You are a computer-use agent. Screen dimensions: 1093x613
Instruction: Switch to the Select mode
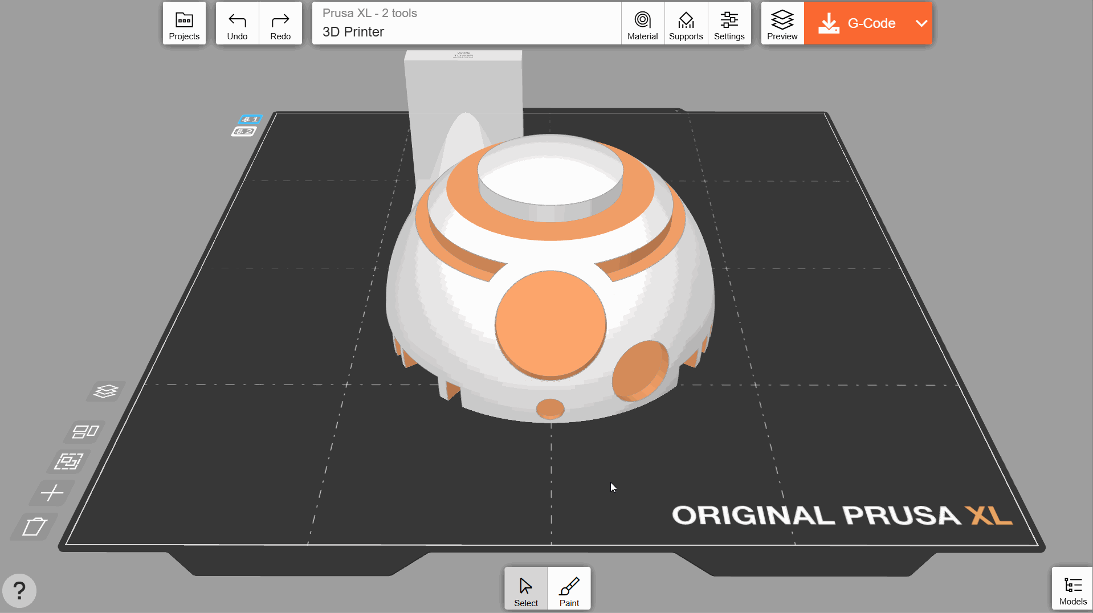[x=525, y=589]
